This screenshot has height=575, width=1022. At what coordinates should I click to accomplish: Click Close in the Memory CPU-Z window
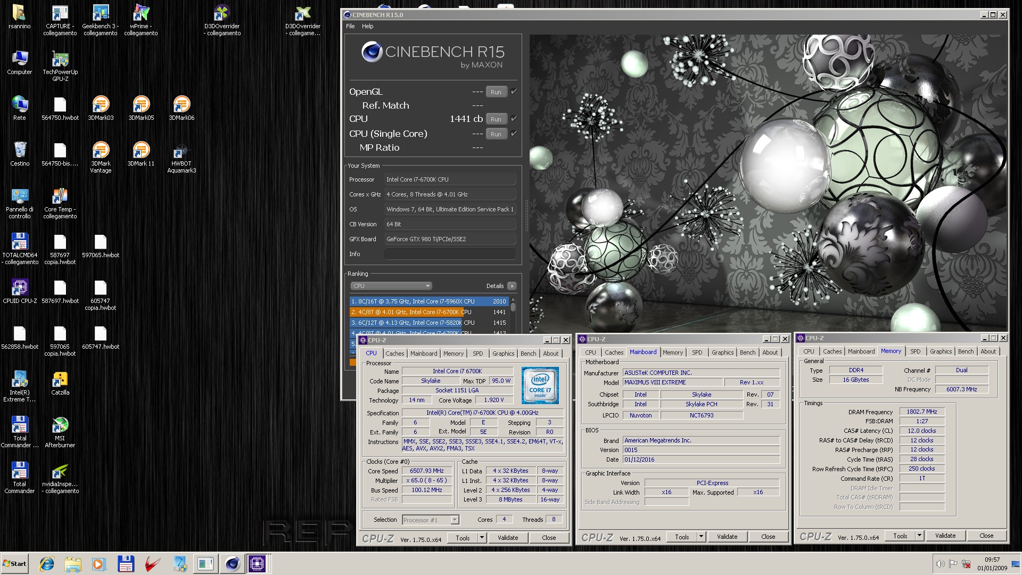[986, 536]
